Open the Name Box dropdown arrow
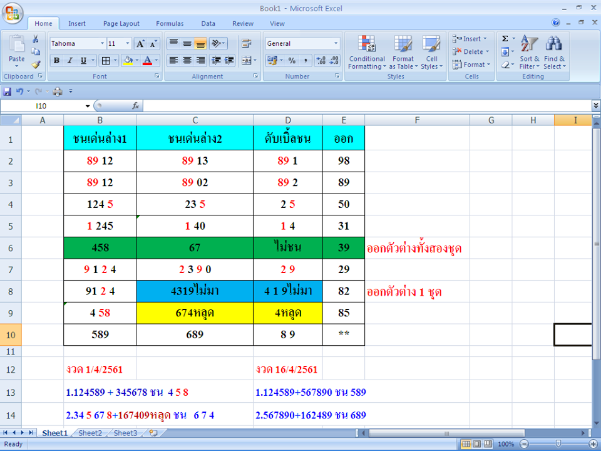Viewport: 601px width, 451px height. (88, 106)
